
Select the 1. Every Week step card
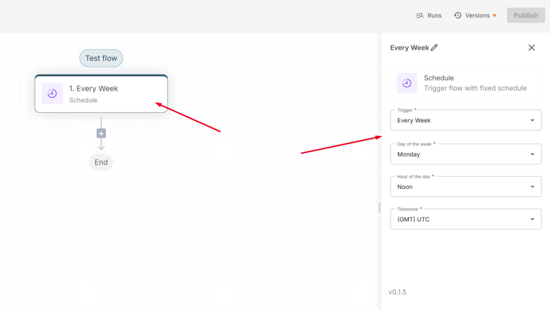click(x=101, y=93)
